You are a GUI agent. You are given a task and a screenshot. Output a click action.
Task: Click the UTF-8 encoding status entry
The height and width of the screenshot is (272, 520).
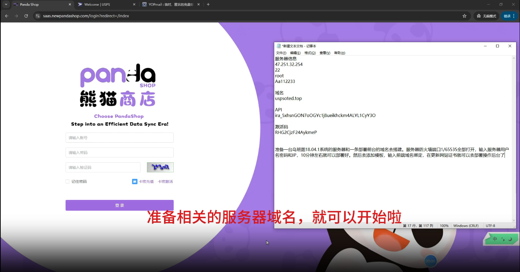click(x=490, y=226)
